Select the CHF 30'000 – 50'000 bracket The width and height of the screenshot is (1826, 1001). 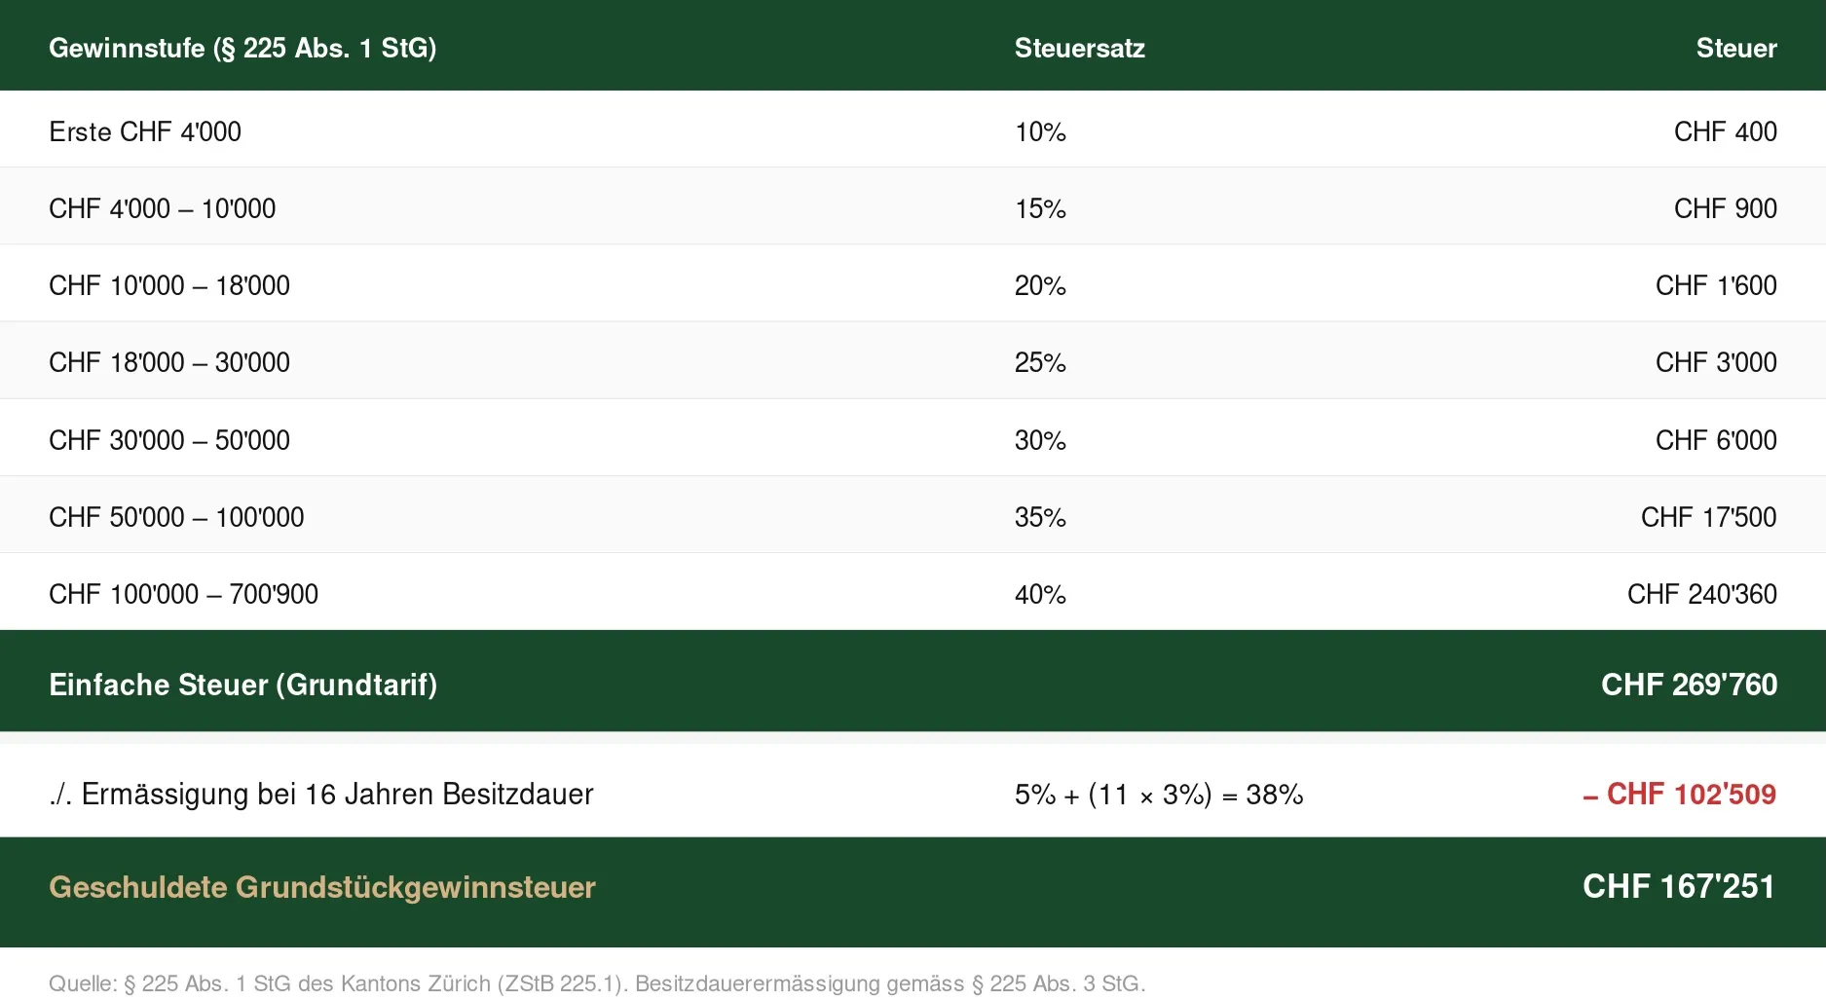pos(169,440)
